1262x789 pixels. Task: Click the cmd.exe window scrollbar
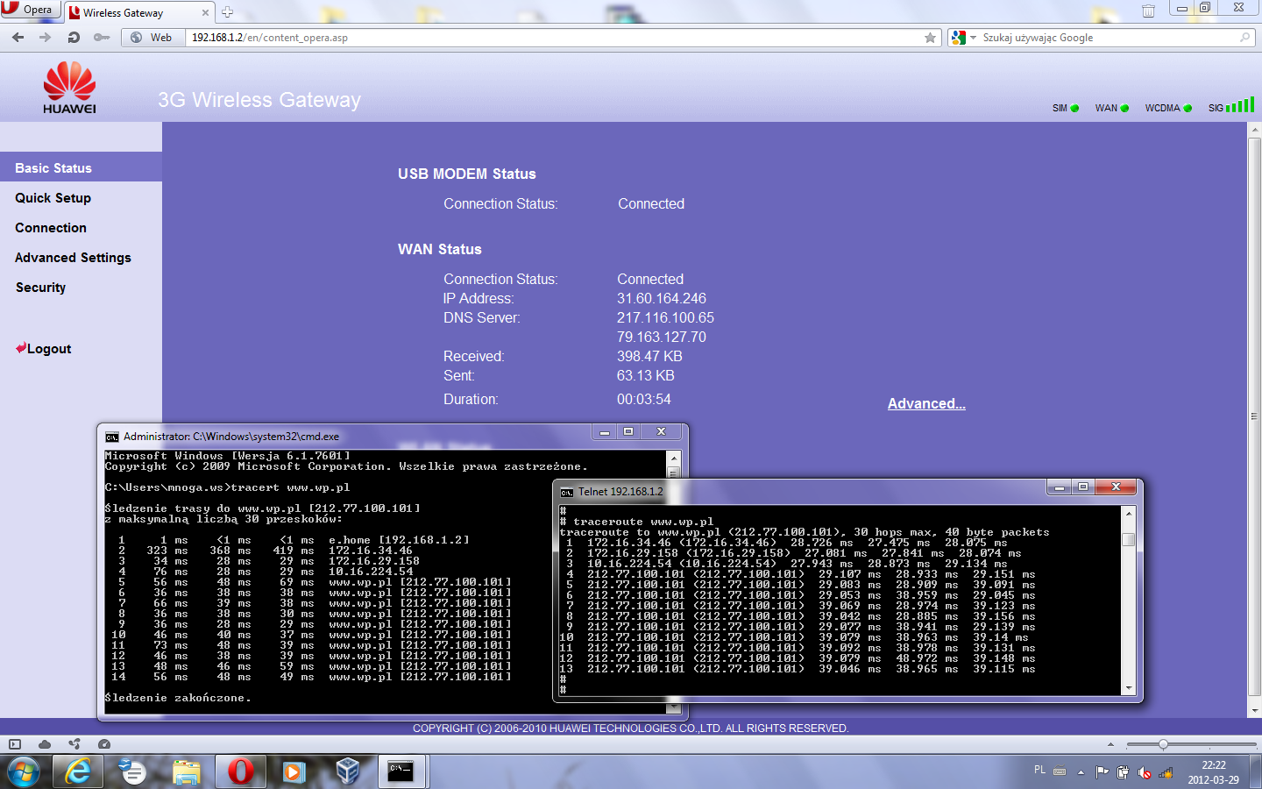[673, 582]
